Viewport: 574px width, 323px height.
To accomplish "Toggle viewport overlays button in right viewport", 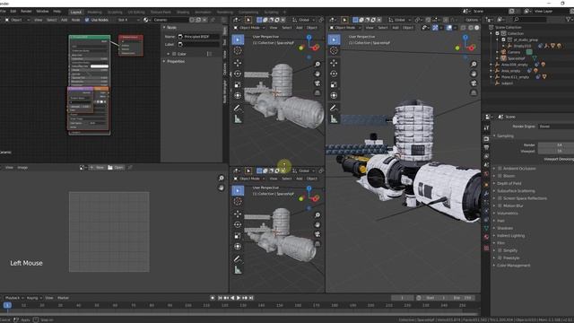I will click(449, 28).
